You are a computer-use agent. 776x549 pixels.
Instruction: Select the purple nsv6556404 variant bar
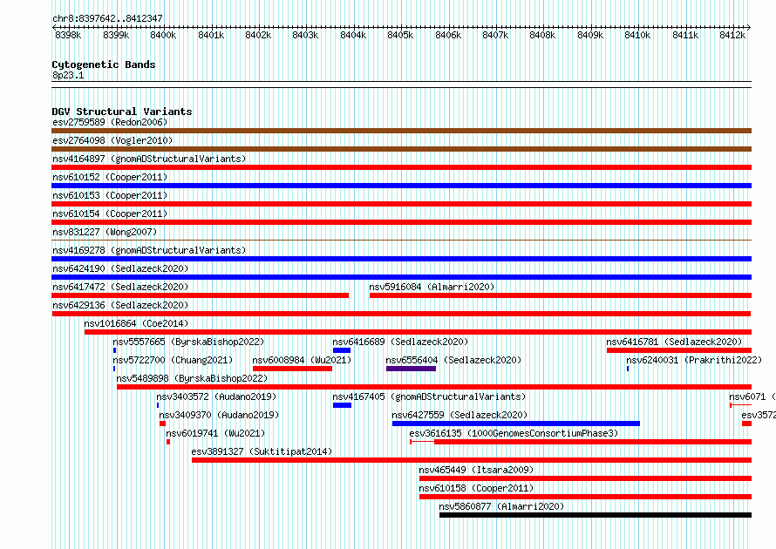click(x=411, y=369)
